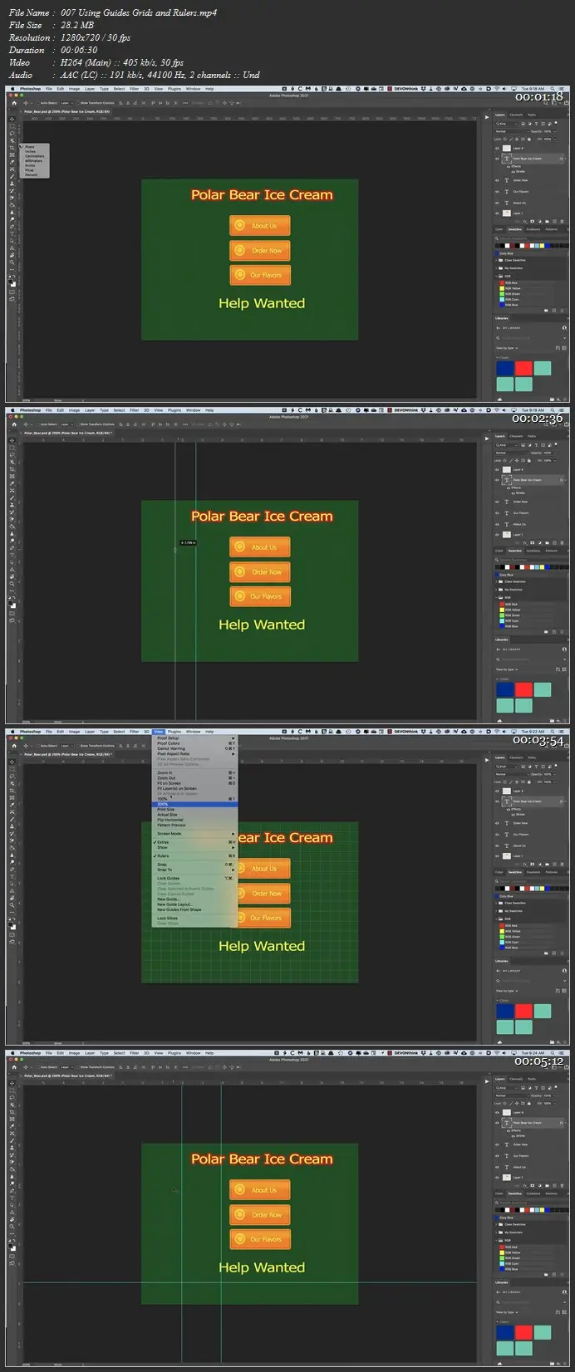Open the Normal blend mode dropdown in 00:01:18 frame
Viewport: 575px width, 1372px height.
click(512, 131)
